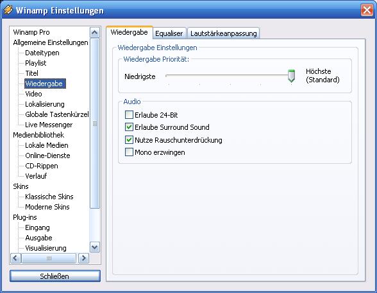Viewport: 377px width, 293px height.
Task: Click the Höchste (Standard) label
Action: coord(323,75)
